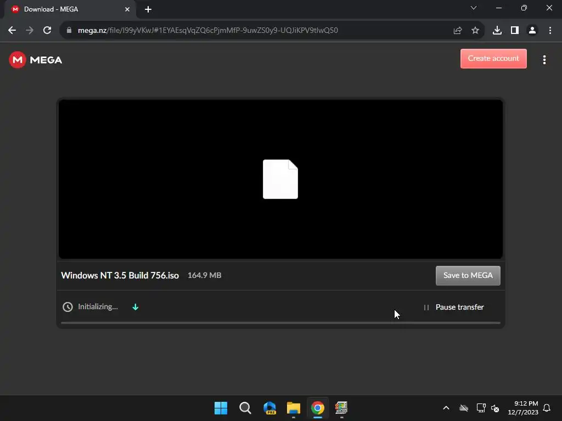The width and height of the screenshot is (562, 421).
Task: Go back with the browser back arrow
Action: pyautogui.click(x=12, y=31)
